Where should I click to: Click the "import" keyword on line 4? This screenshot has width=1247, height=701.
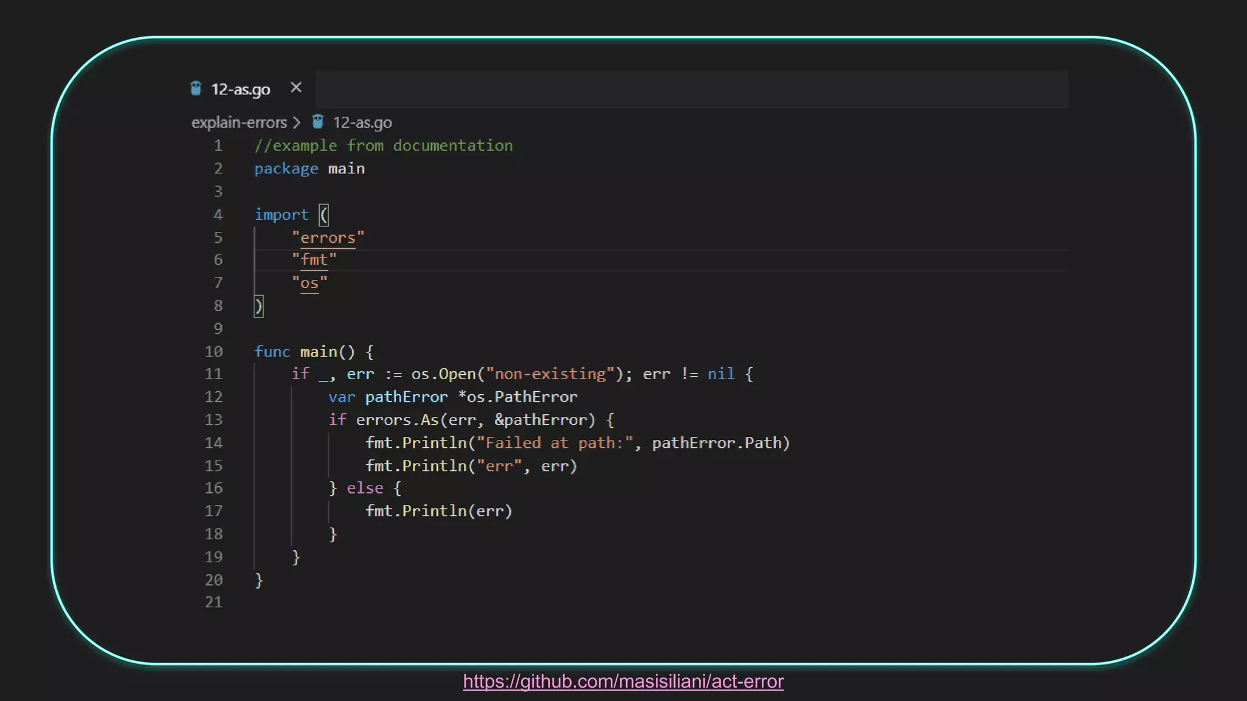[x=281, y=215]
